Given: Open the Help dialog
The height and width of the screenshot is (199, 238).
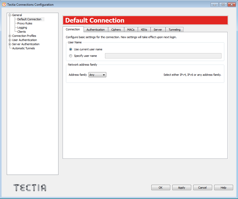Looking at the screenshot, I should (223, 187).
